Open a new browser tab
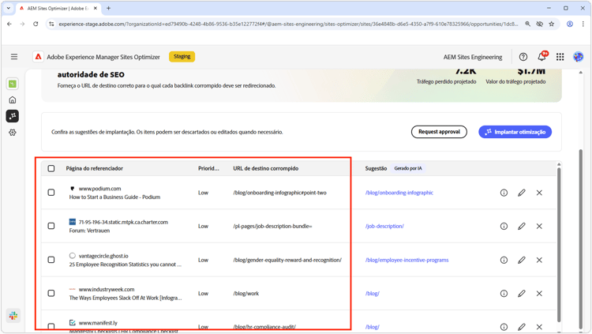 point(108,8)
